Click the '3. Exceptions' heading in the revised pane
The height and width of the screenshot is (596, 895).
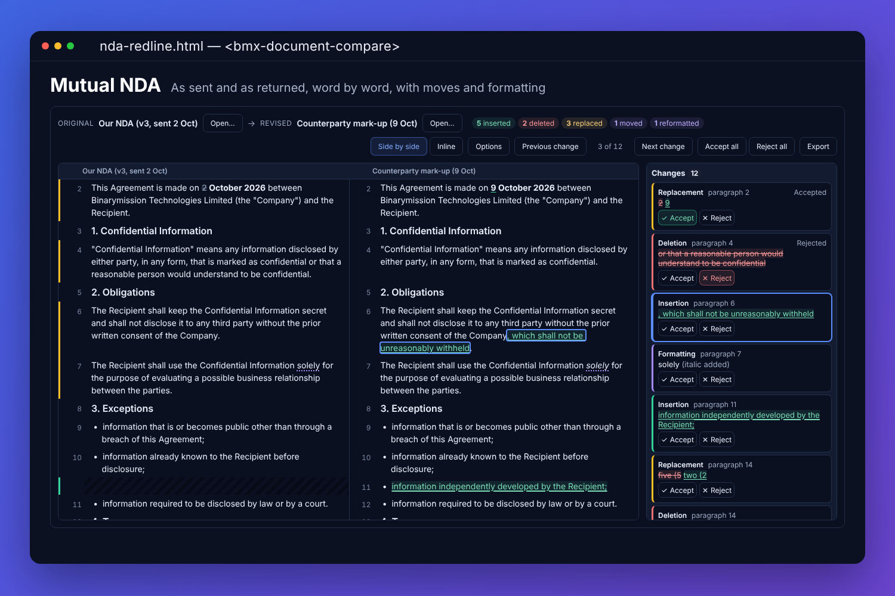point(411,409)
